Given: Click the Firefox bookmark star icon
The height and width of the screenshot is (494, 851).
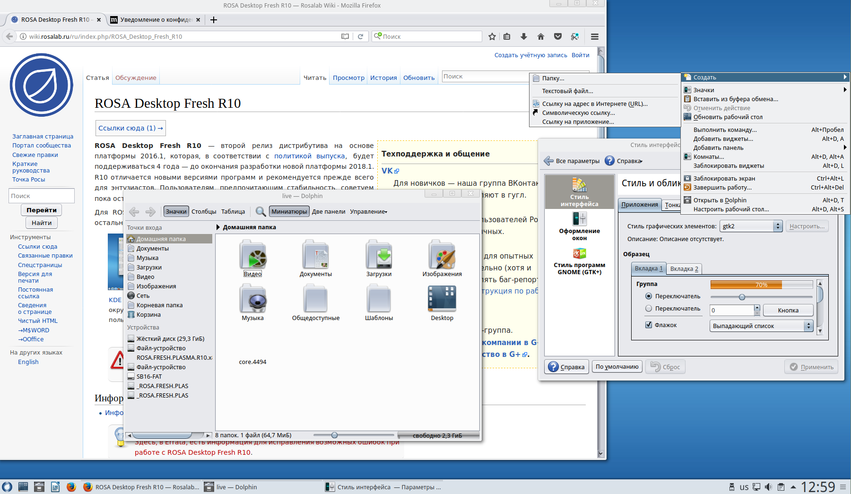Looking at the screenshot, I should coord(492,36).
